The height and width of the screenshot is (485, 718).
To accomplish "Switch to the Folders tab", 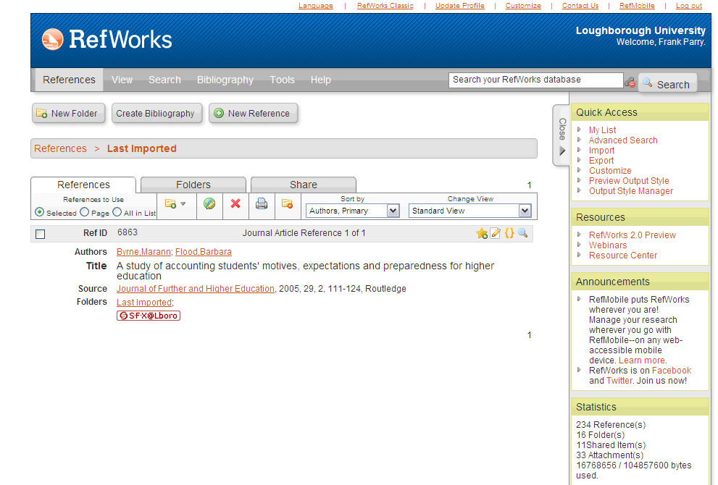I will [193, 185].
